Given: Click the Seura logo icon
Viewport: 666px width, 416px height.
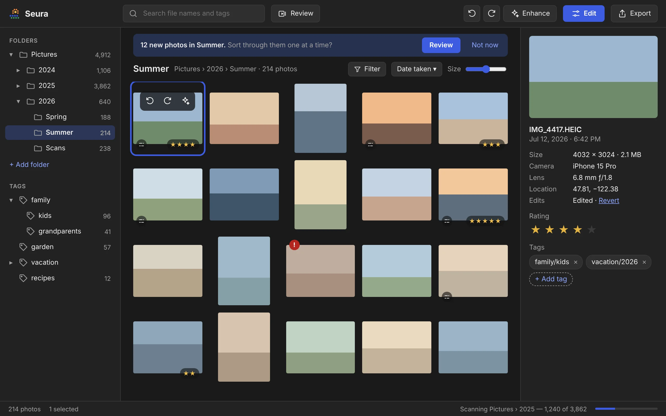Looking at the screenshot, I should 14,14.
